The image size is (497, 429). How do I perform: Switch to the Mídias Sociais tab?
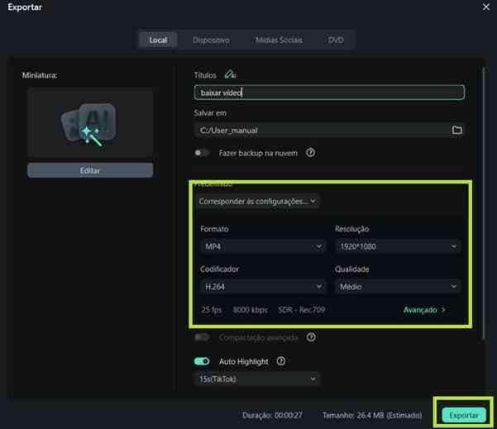tap(279, 40)
